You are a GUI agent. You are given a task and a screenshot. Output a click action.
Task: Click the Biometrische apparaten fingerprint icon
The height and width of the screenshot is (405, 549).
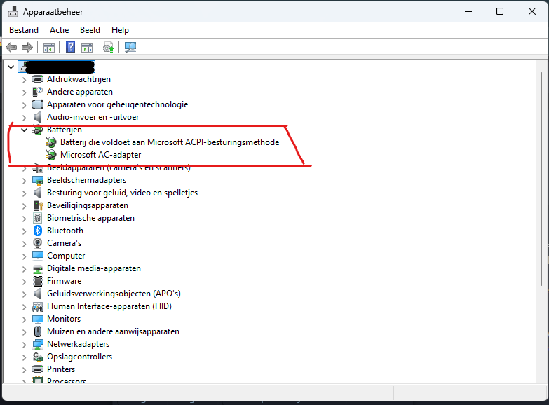[37, 218]
